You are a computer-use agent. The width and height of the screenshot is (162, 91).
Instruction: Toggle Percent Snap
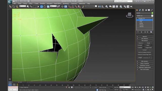click(x=76, y=7)
